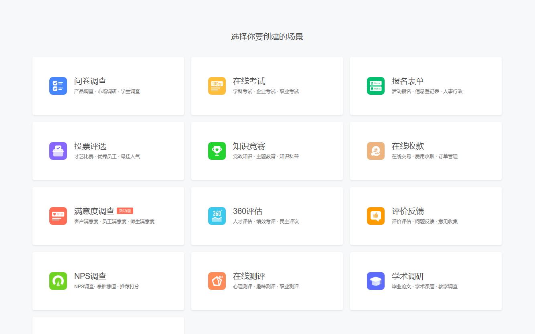
Task: Click the 选择你要创建的场景 heading
Action: coord(267,37)
